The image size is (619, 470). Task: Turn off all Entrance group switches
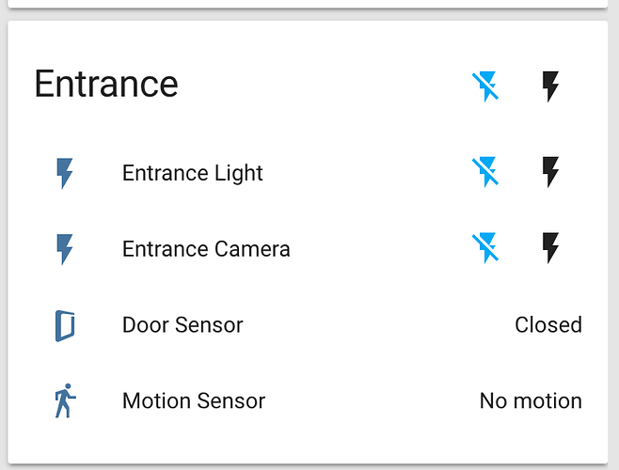pyautogui.click(x=485, y=86)
